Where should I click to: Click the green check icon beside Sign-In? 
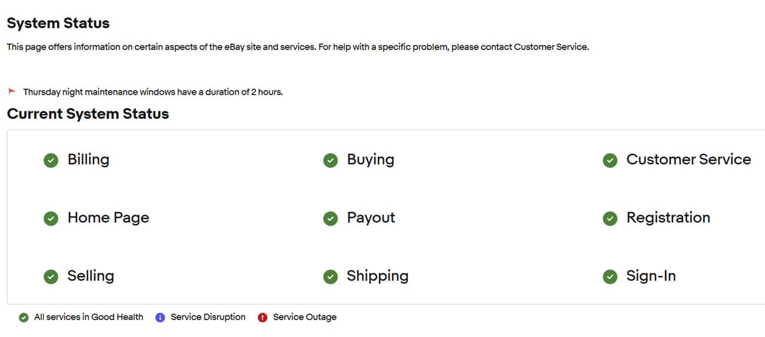[610, 276]
